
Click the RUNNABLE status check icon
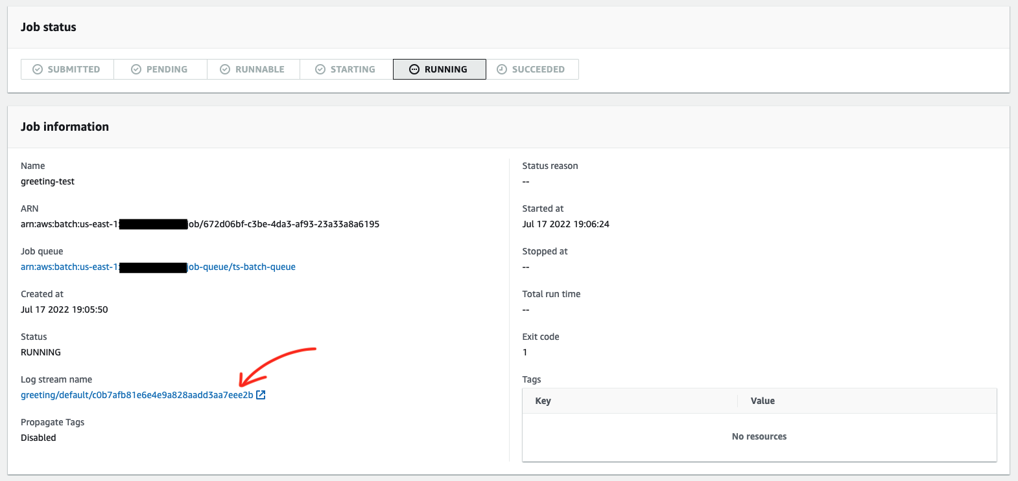[x=225, y=69]
